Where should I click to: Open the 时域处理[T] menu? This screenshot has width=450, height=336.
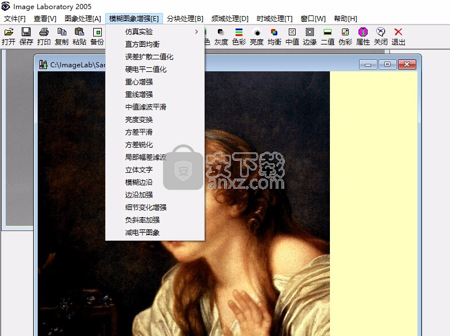tap(274, 19)
